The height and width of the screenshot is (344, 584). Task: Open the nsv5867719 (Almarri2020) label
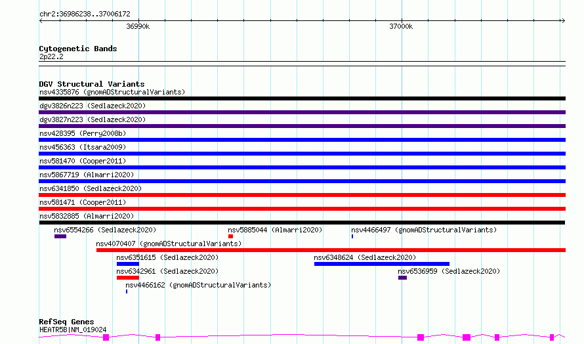[x=87, y=175]
